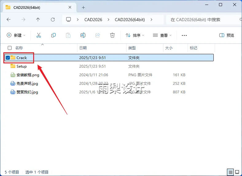Maximize the Explorer window
Viewport: 242px width, 176px height.
click(x=221, y=5)
